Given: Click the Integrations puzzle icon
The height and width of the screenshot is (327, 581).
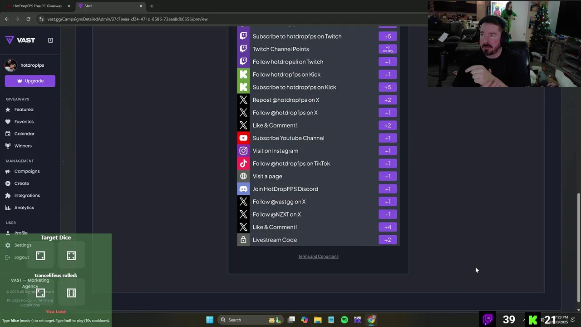Looking at the screenshot, I should [x=8, y=196].
